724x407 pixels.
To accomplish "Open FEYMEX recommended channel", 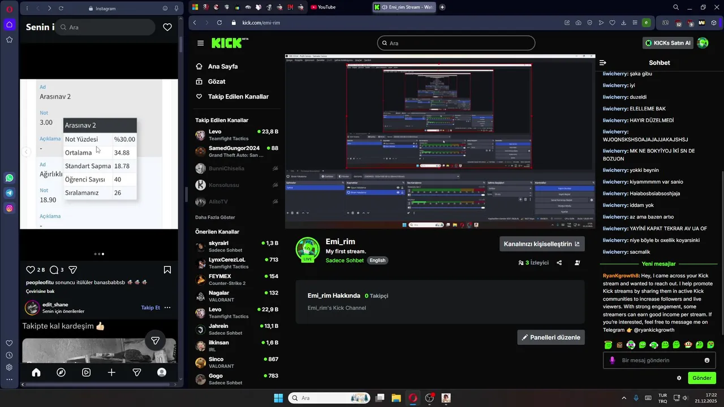I will coord(236,280).
